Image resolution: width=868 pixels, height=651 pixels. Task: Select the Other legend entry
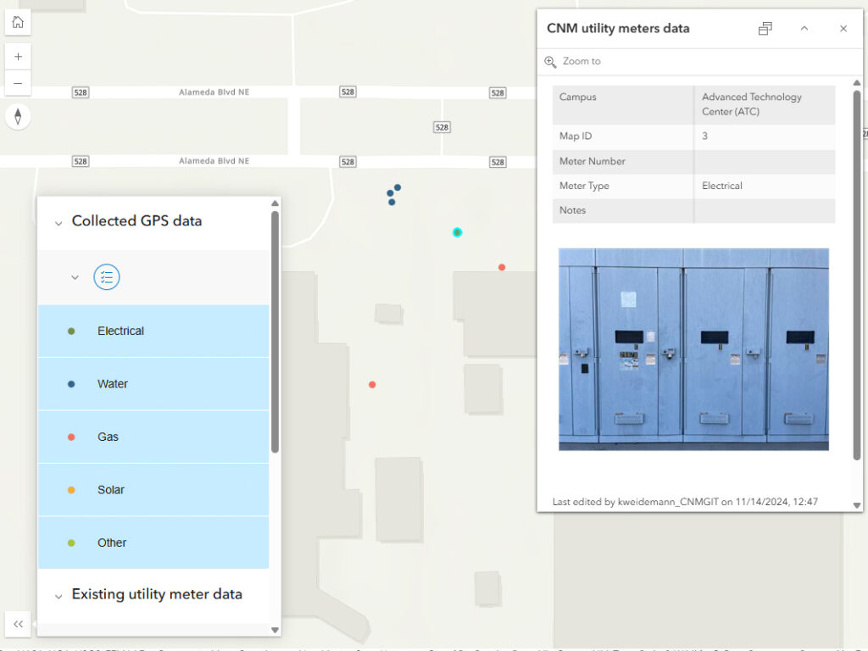point(153,542)
